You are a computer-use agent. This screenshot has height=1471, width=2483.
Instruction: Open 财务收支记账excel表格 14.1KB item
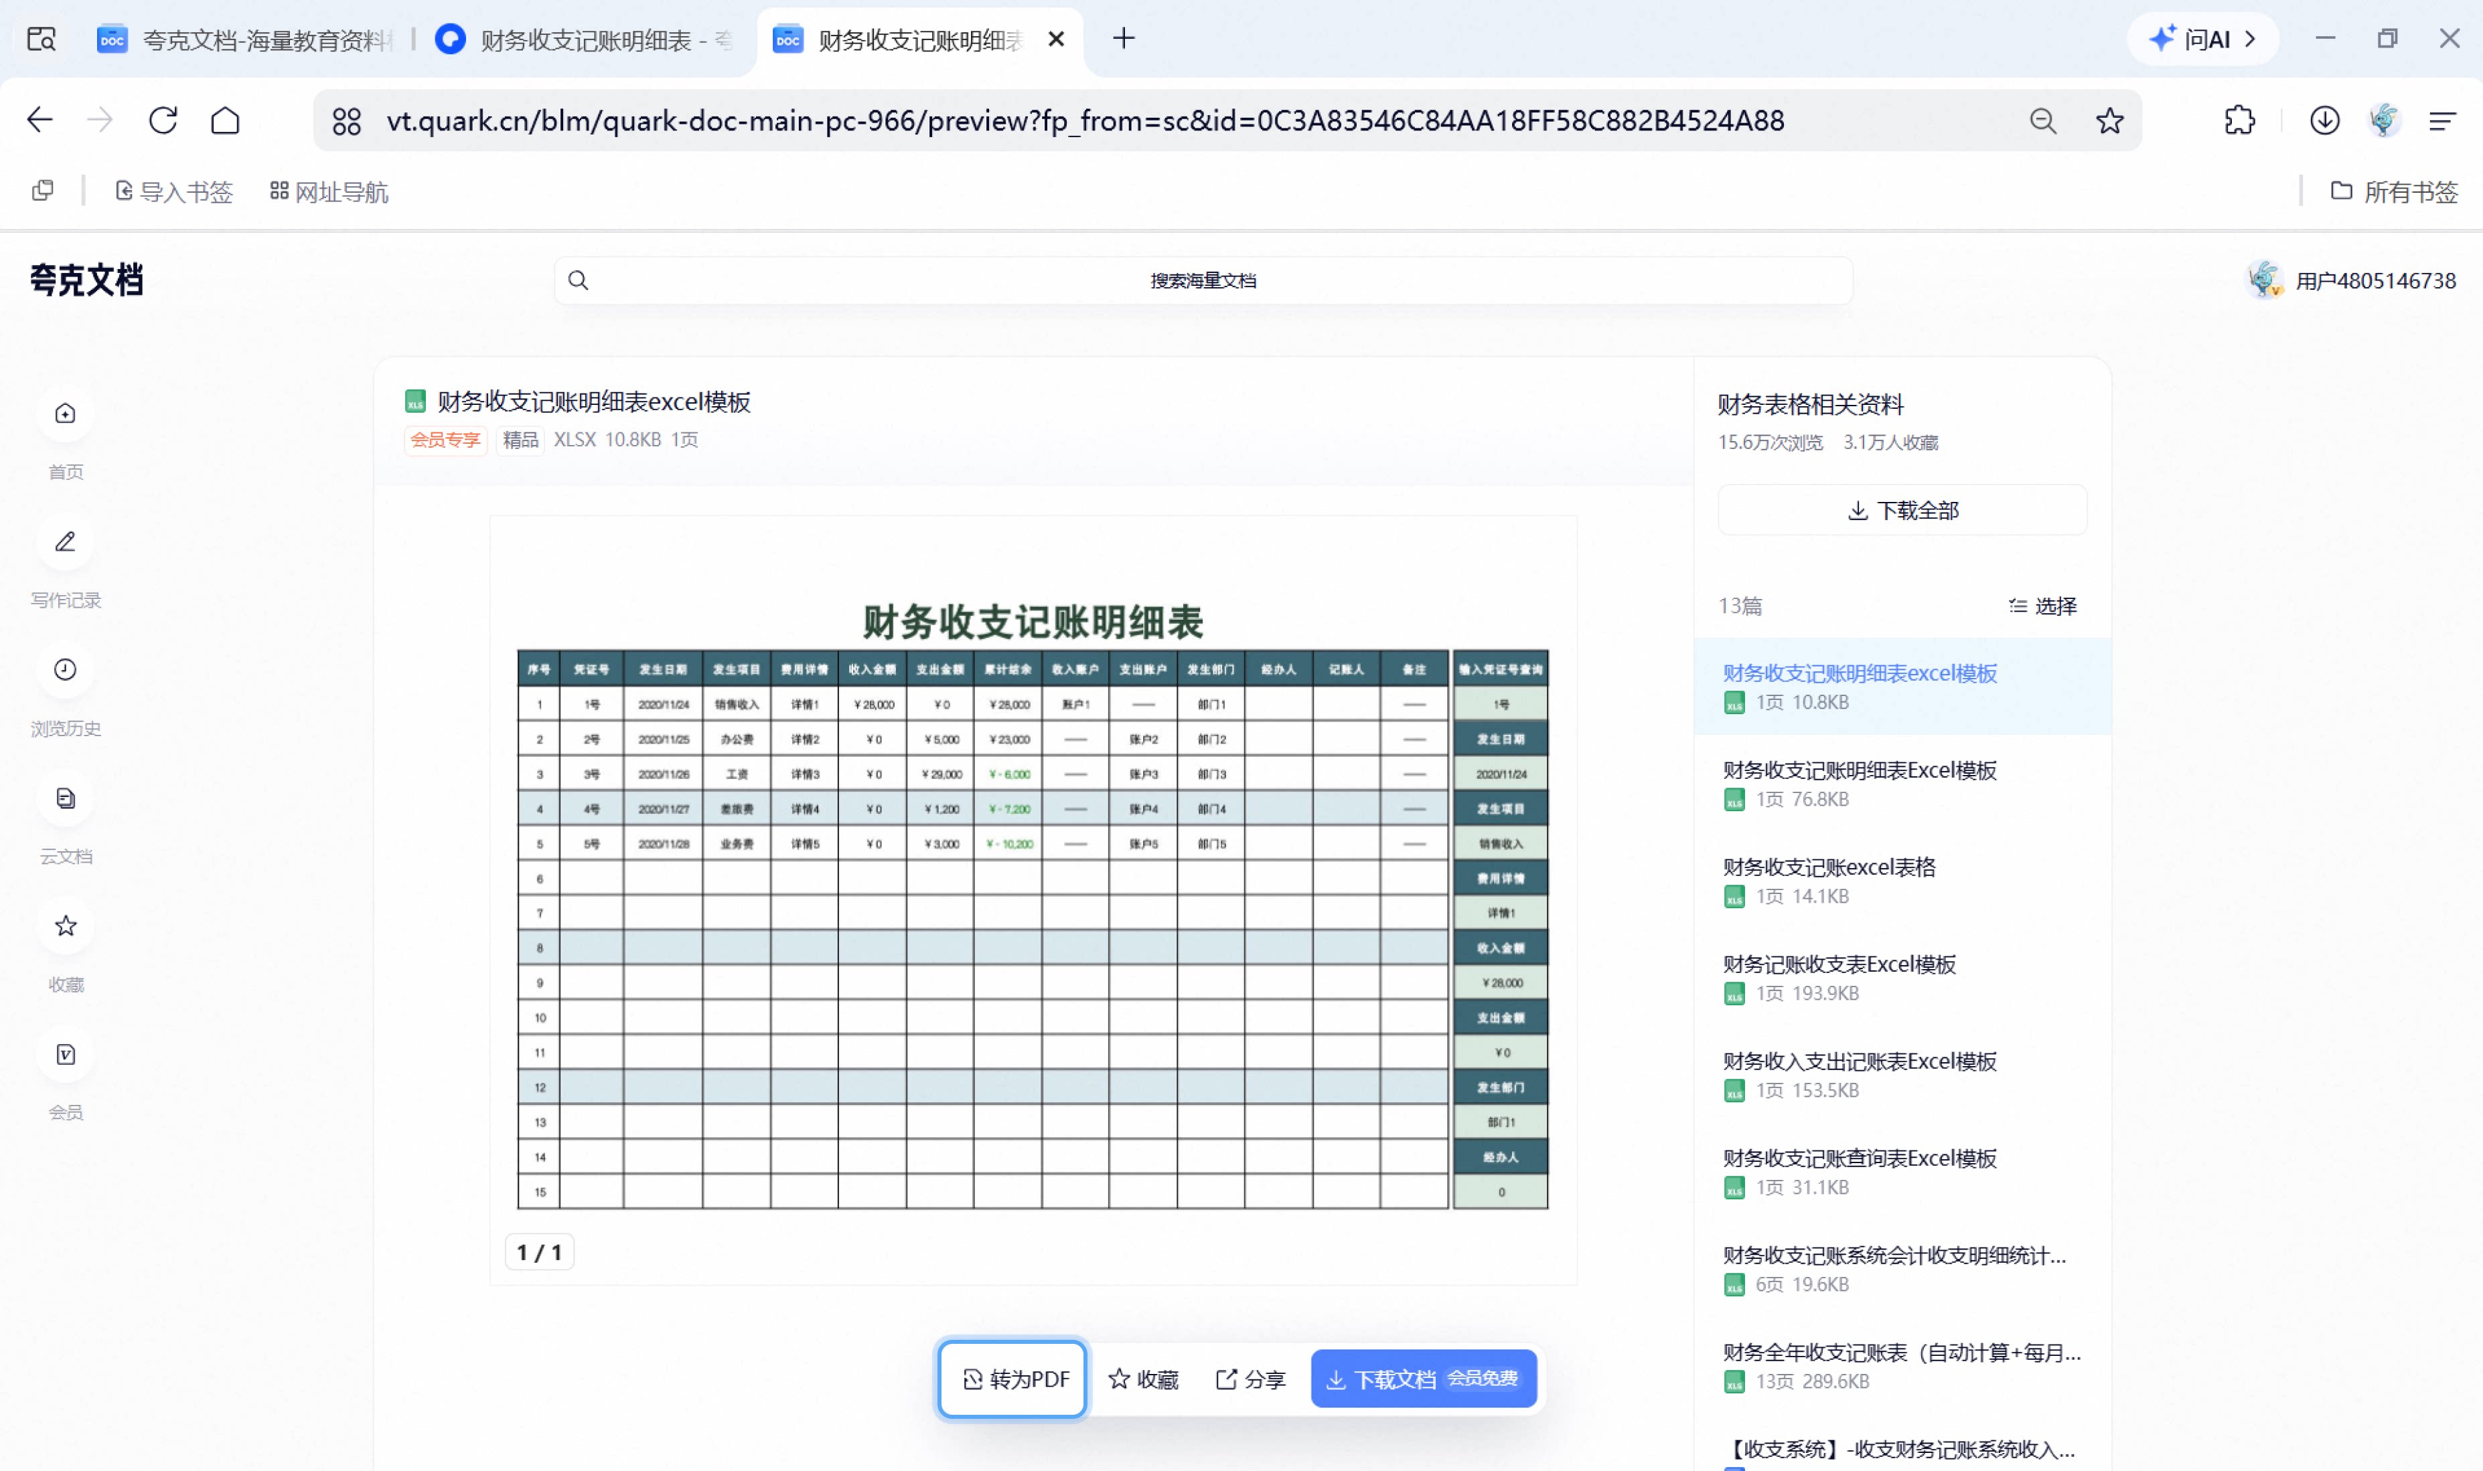pos(1902,880)
